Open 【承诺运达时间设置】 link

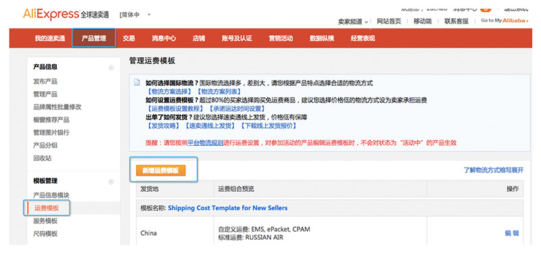[x=237, y=109]
